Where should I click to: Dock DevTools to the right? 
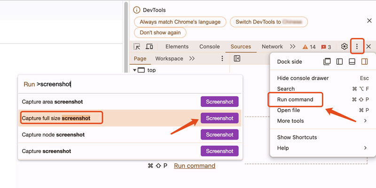tap(365, 61)
